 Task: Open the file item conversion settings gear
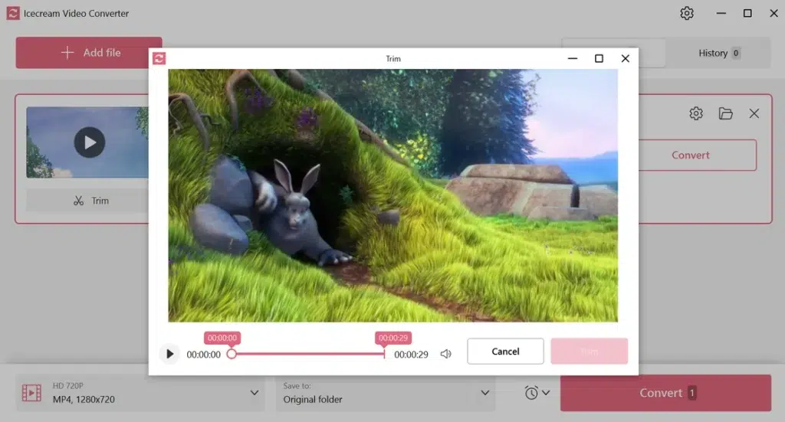pyautogui.click(x=696, y=113)
